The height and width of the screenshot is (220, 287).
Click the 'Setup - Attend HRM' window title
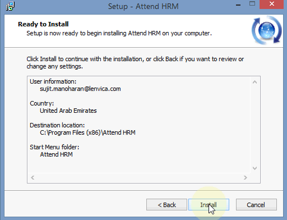[x=143, y=6]
